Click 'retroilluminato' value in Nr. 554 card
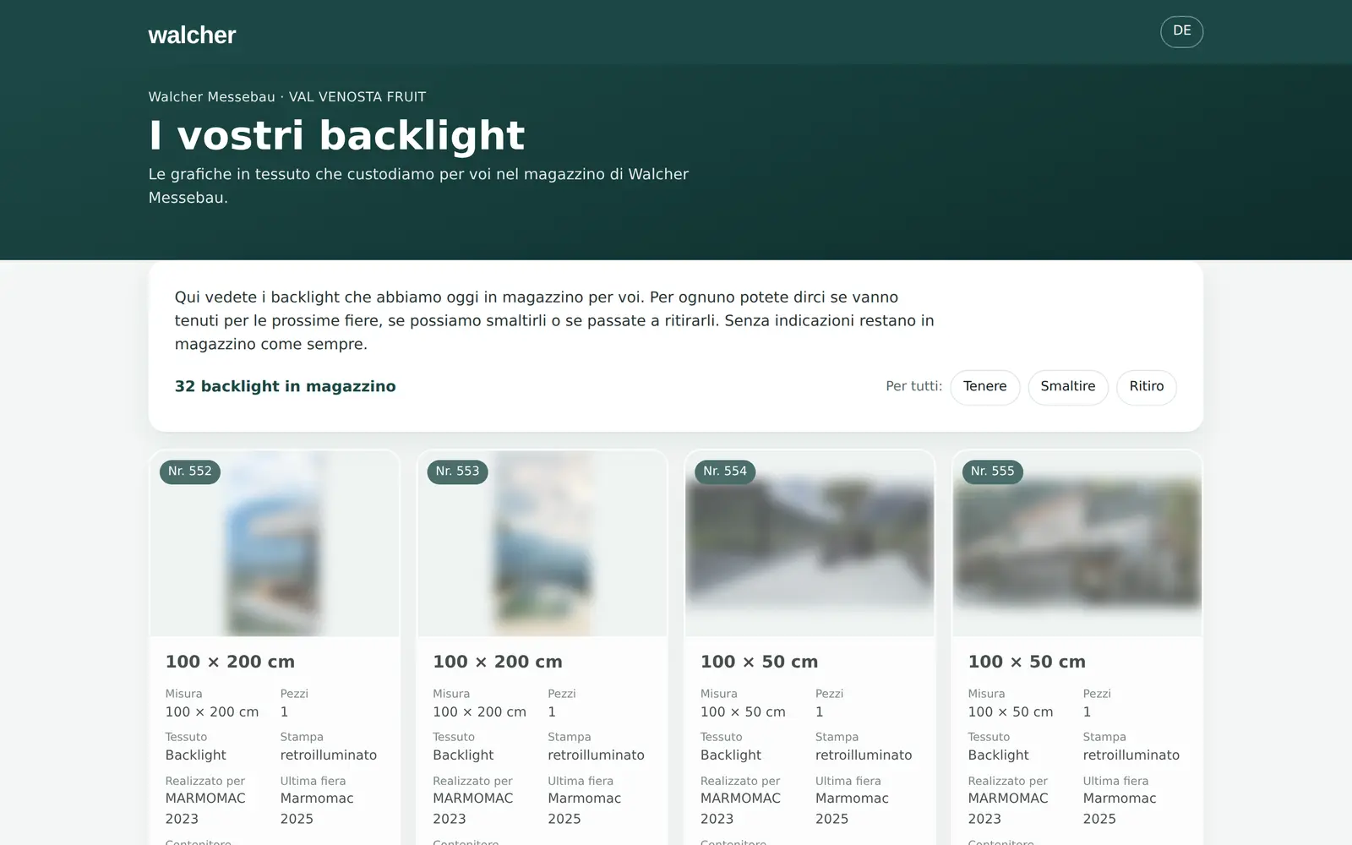The width and height of the screenshot is (1352, 845). click(x=864, y=755)
